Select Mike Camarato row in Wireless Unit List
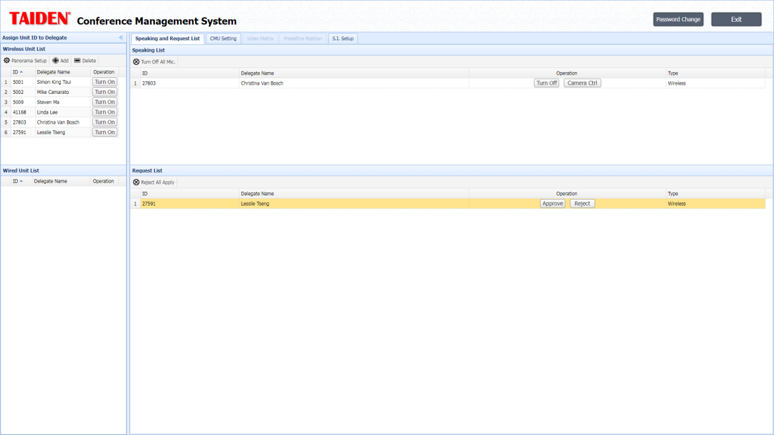Viewport: 774px width, 435px height. click(53, 93)
